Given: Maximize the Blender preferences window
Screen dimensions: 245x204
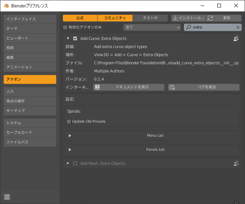Looking at the screenshot, I should click(x=219, y=6).
